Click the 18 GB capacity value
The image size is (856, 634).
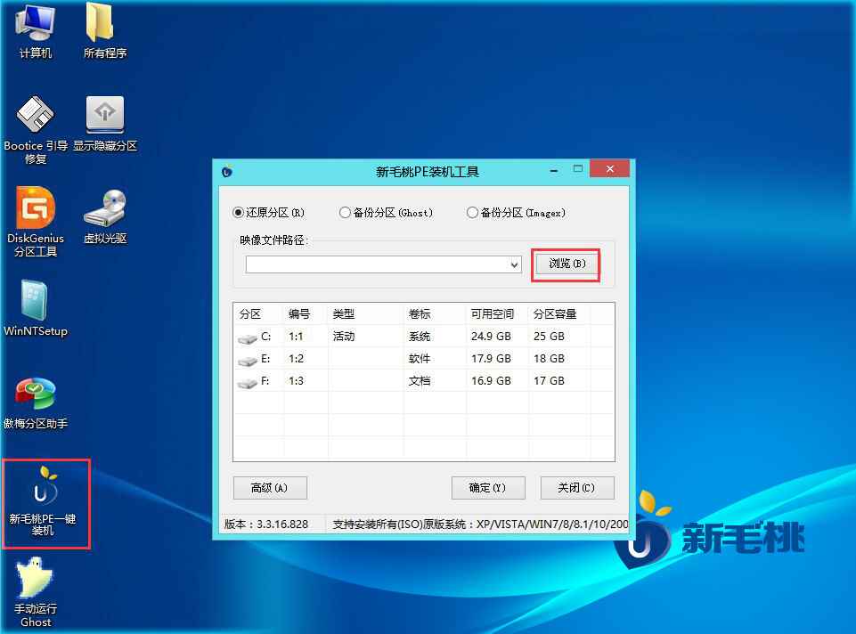(x=550, y=359)
